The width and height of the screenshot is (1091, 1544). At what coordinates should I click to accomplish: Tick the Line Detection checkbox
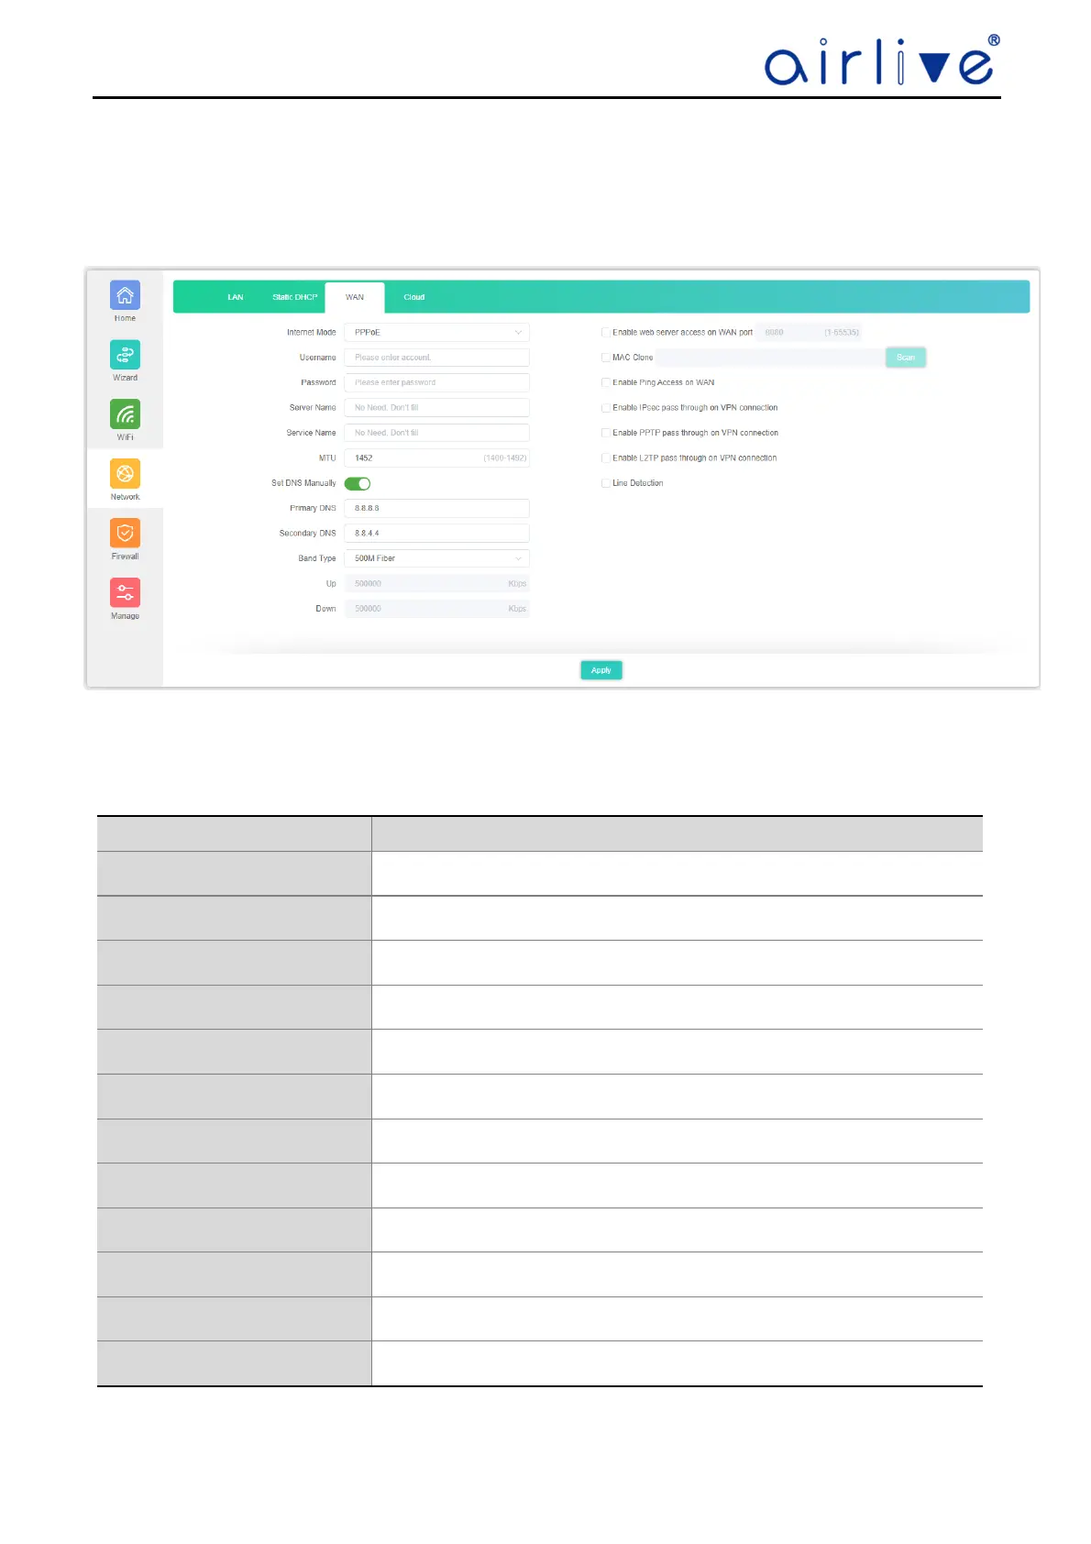tap(606, 483)
